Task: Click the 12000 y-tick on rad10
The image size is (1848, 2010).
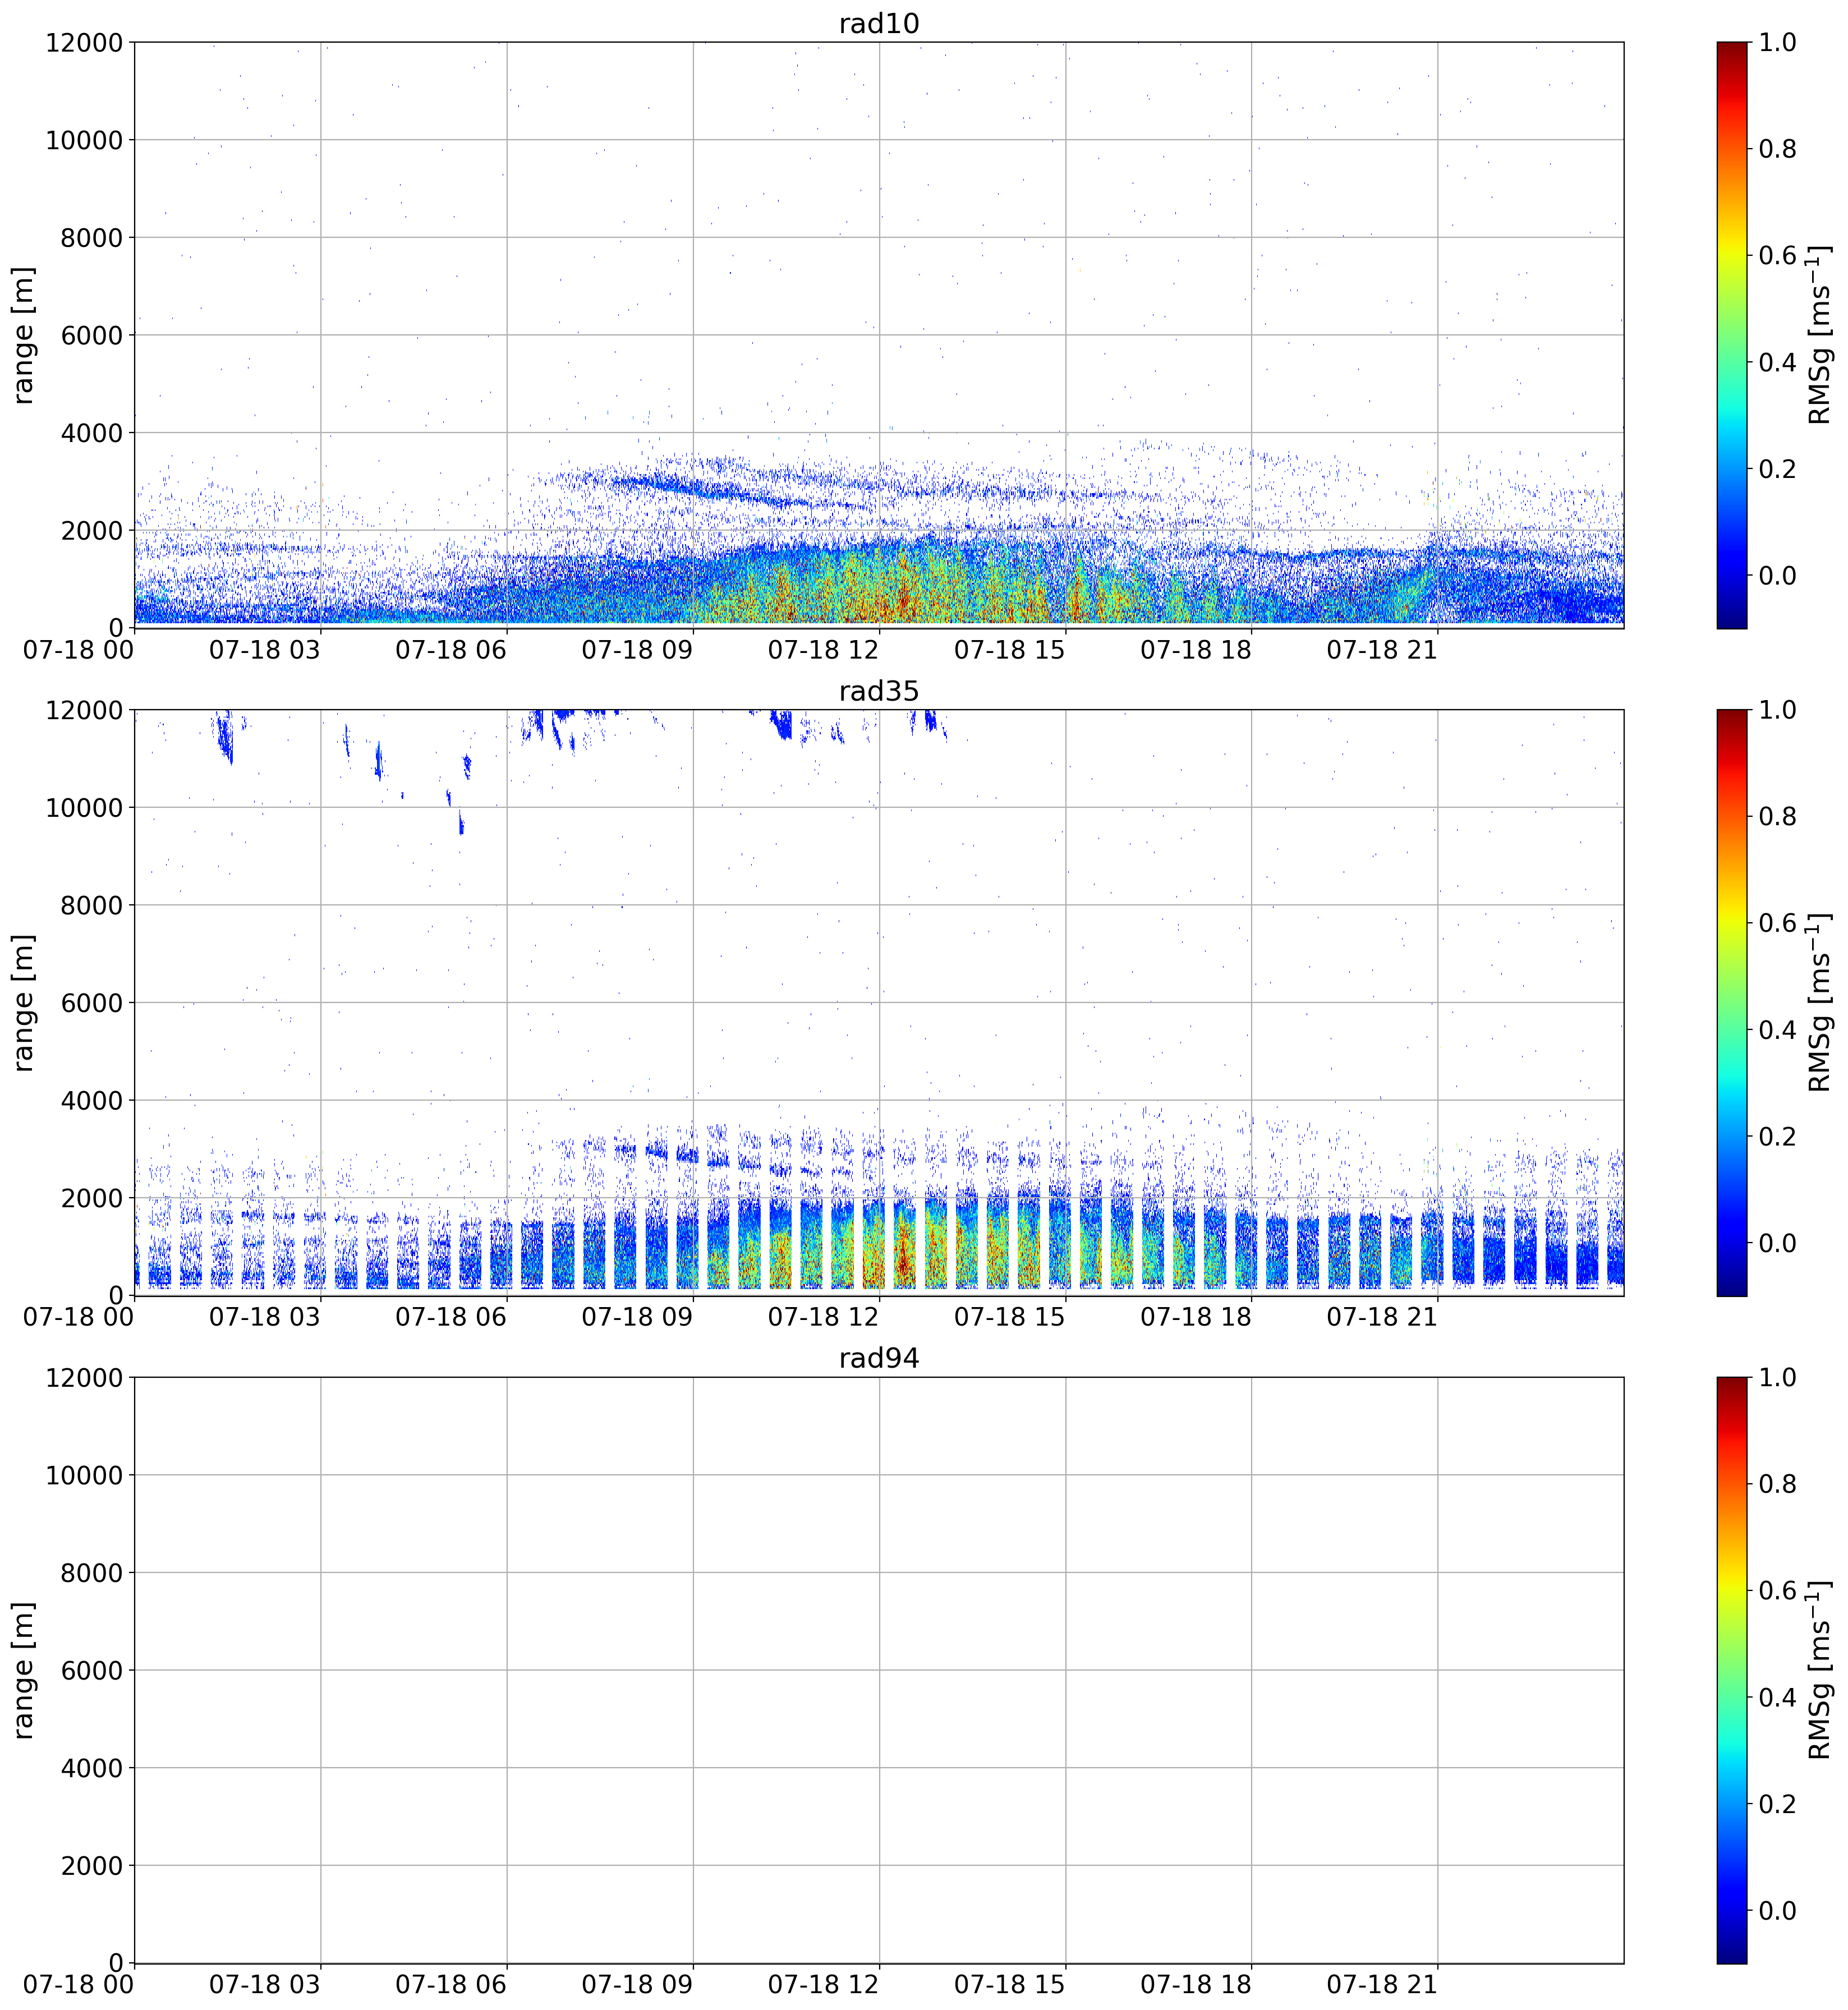Action: click(x=84, y=42)
